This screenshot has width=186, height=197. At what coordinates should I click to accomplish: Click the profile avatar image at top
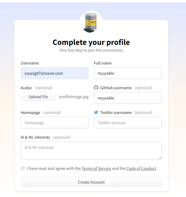(91, 22)
